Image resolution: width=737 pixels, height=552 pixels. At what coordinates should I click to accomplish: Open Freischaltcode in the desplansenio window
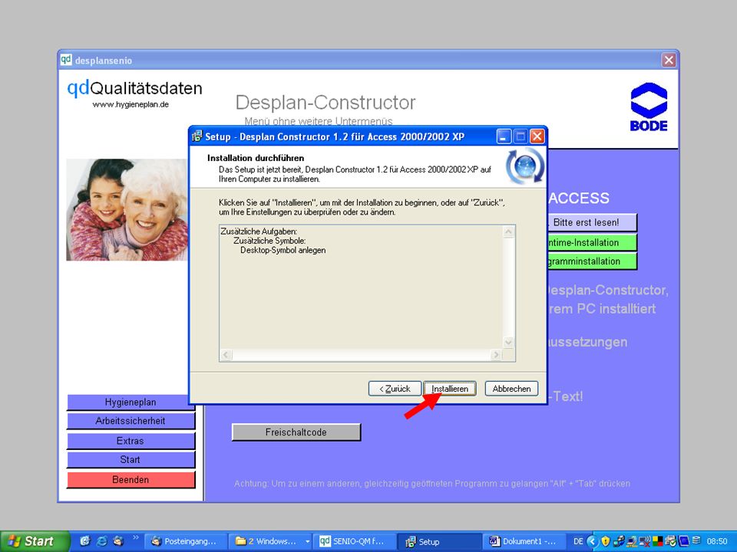(x=296, y=432)
